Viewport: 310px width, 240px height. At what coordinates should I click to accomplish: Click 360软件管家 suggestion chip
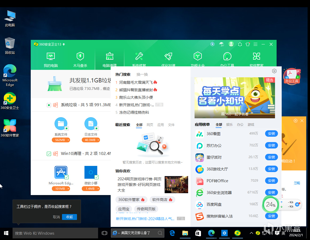point(131,200)
